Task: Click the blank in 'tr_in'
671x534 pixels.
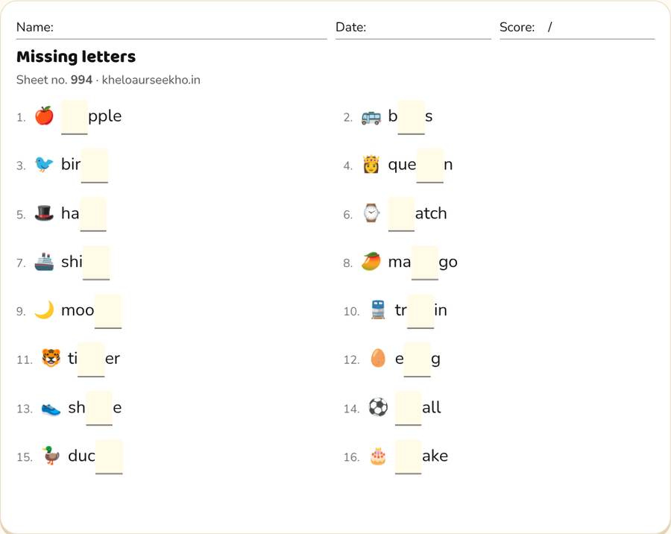Action: (x=420, y=311)
